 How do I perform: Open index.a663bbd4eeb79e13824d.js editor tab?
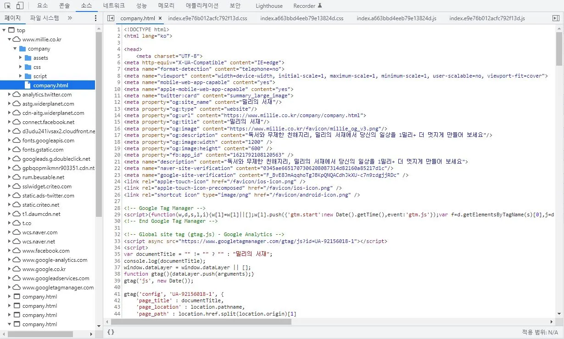point(396,18)
